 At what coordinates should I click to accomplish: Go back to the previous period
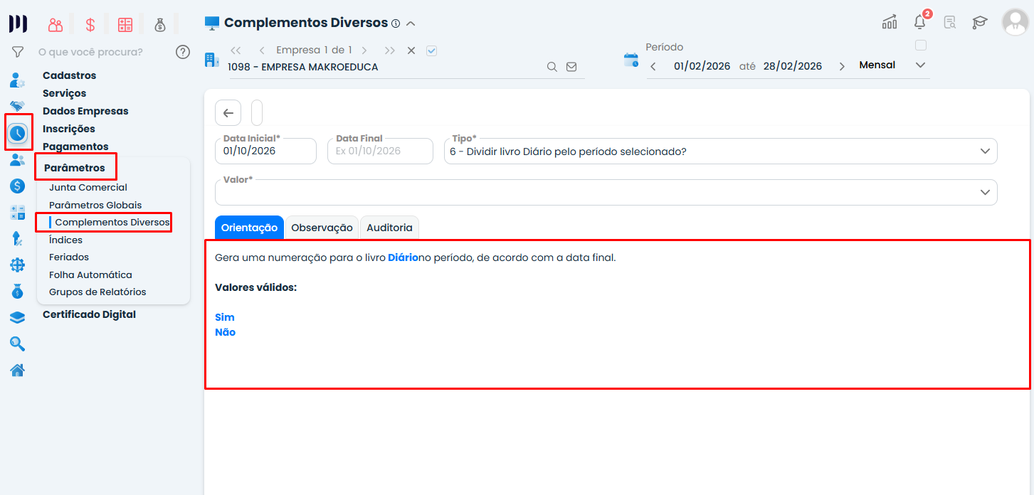tap(654, 66)
